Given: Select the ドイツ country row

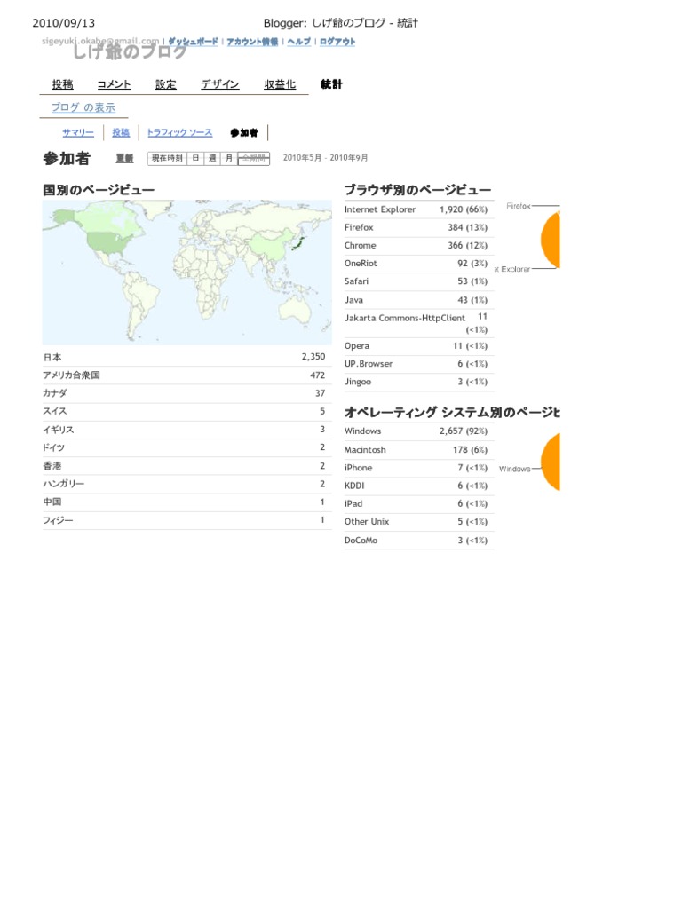Looking at the screenshot, I should click(186, 447).
